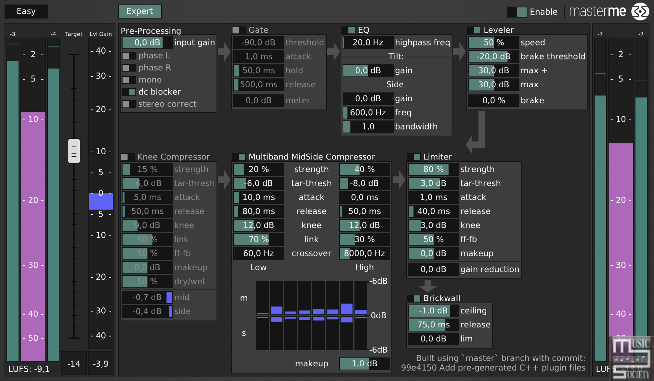The image size is (654, 381).
Task: Click the Leveler max + slider
Action: (494, 71)
